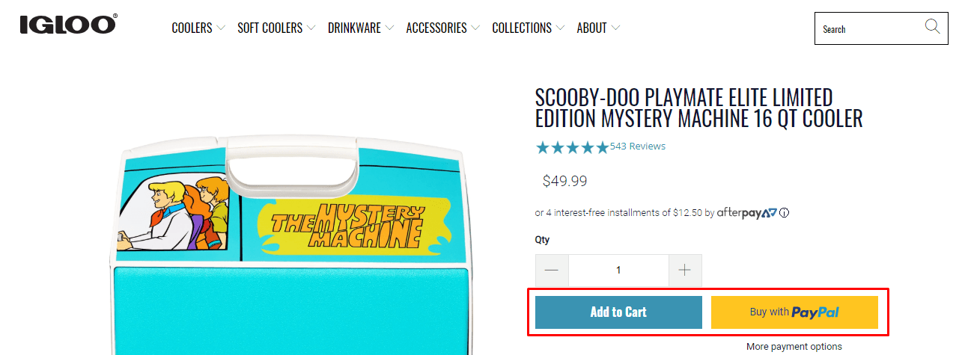Open the Collections menu
This screenshot has height=355, width=962.
(x=528, y=28)
